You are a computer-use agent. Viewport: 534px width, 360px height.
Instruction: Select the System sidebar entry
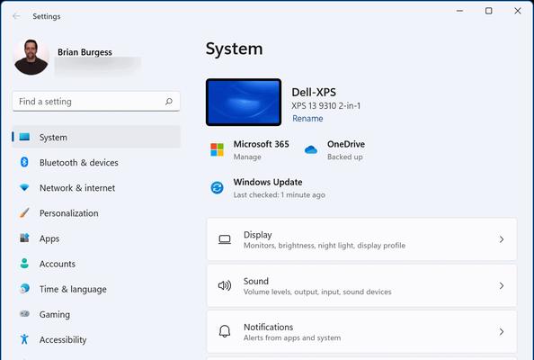pos(96,137)
